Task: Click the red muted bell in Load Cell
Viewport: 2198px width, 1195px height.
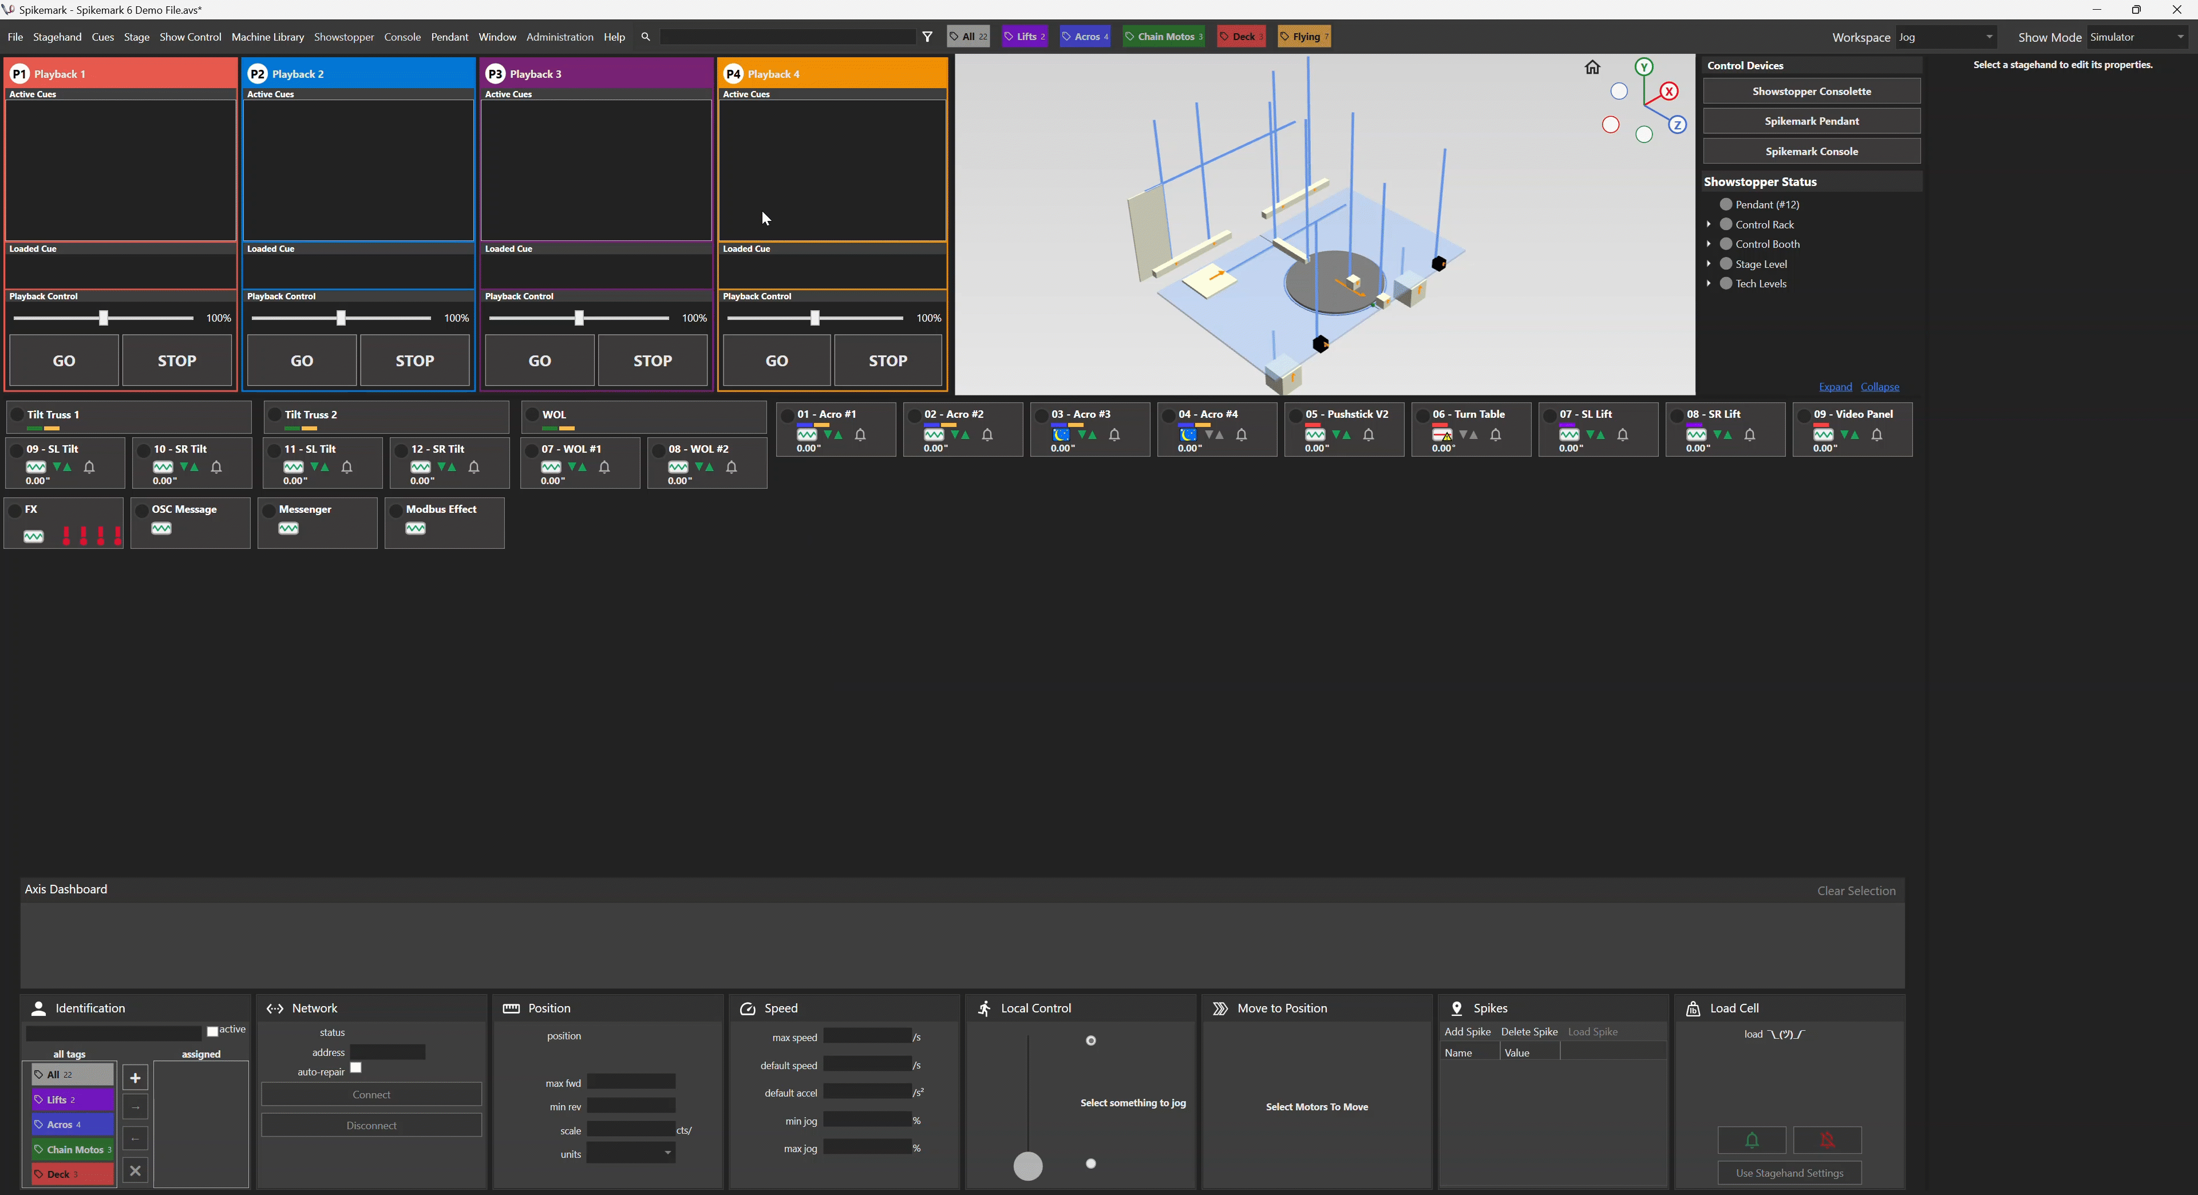Action: click(x=1827, y=1139)
